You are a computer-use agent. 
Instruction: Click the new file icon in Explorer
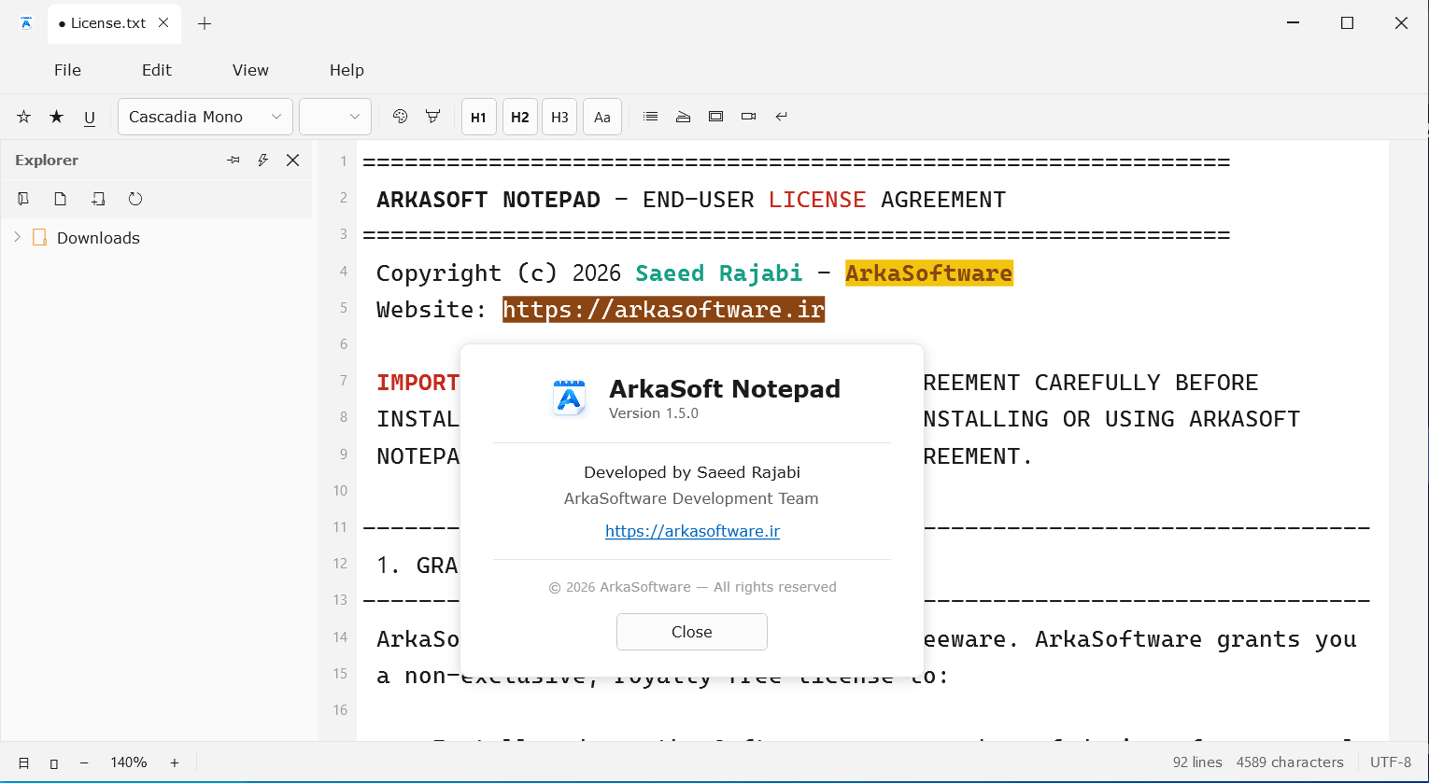(61, 199)
